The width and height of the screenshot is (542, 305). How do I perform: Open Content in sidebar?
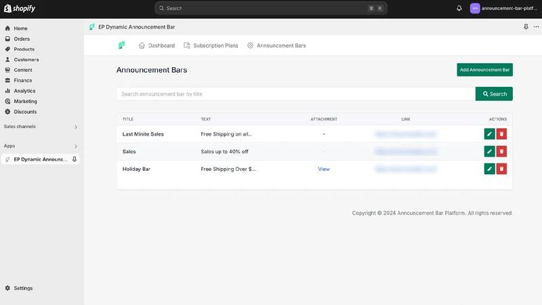pos(23,70)
